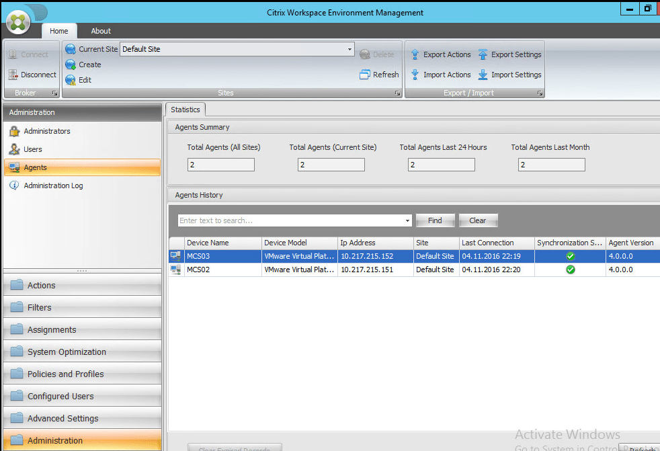Screen dimensions: 660x451
Task: Click the Create site globe icon
Action: (71, 65)
